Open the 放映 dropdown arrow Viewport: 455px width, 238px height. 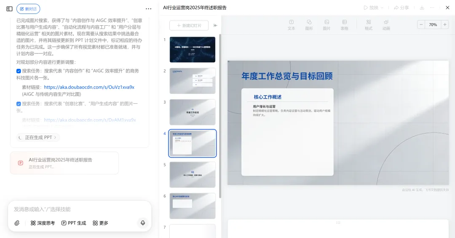tap(382, 8)
